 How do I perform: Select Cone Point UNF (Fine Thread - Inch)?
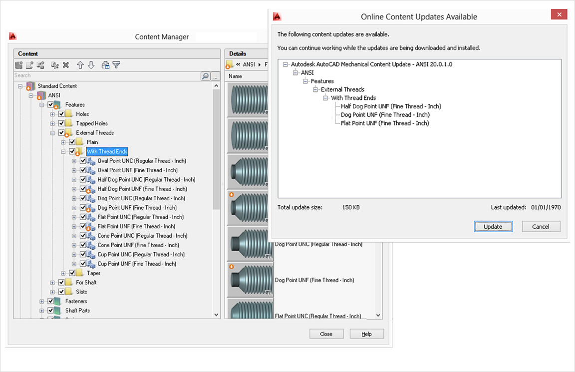coord(138,245)
